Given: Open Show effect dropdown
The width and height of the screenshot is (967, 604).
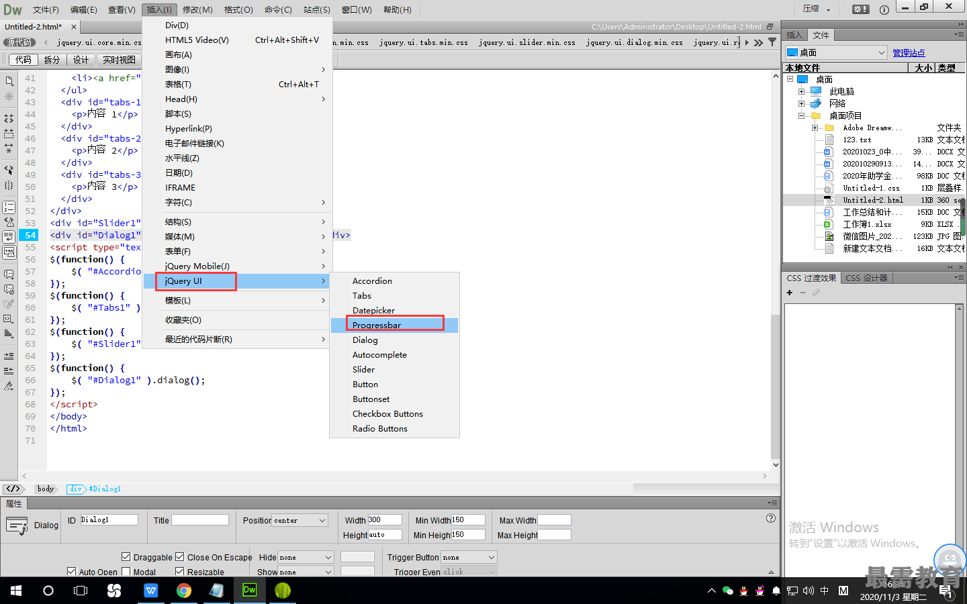Looking at the screenshot, I should tap(306, 572).
